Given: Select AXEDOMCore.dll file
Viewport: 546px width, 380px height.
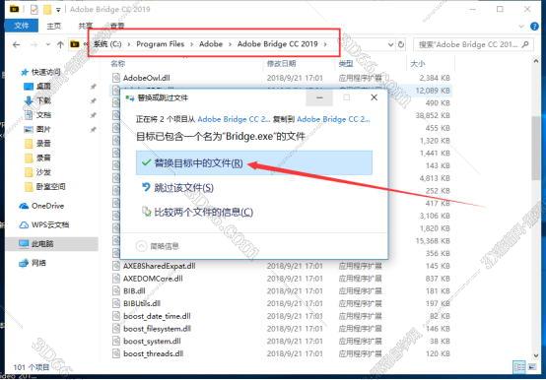Looking at the screenshot, I should point(153,279).
